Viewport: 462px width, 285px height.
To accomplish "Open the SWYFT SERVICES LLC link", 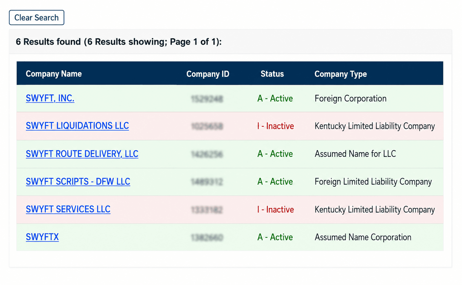I will point(68,209).
